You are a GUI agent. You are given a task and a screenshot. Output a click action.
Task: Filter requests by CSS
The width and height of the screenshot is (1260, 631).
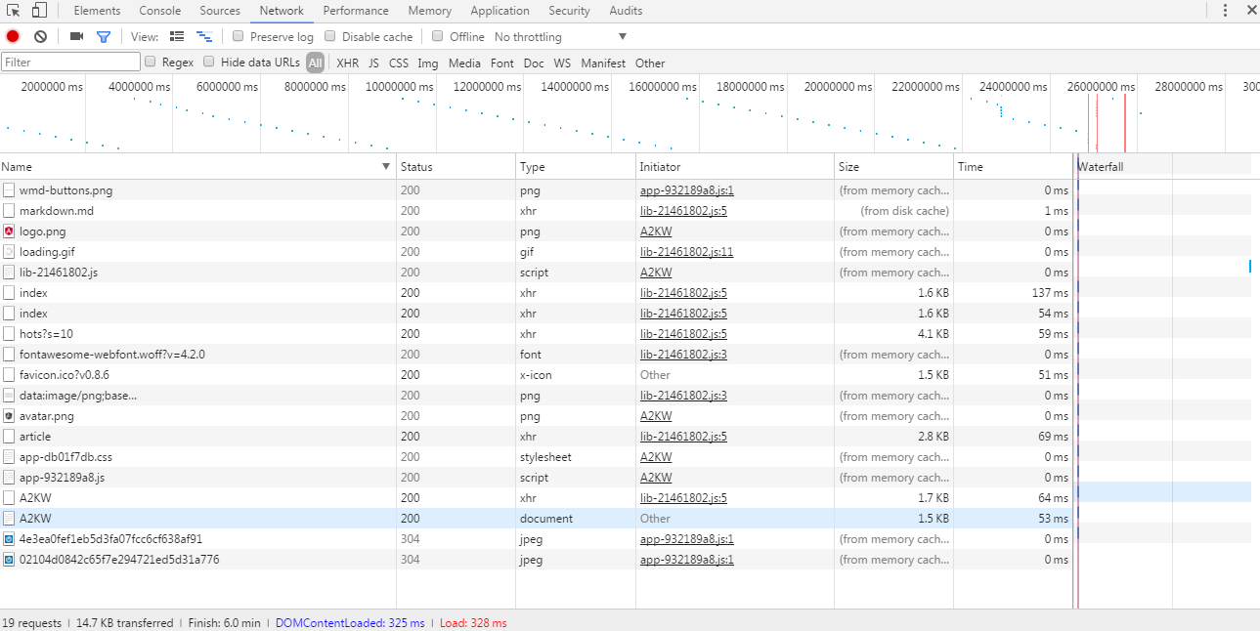(x=399, y=63)
